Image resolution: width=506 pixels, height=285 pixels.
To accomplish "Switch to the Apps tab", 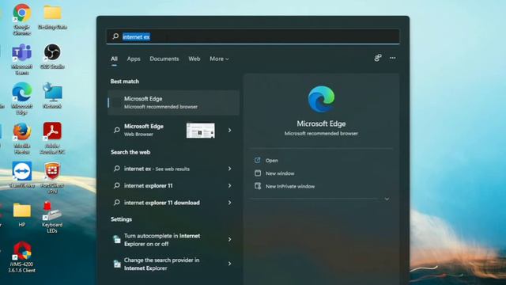I will click(134, 59).
